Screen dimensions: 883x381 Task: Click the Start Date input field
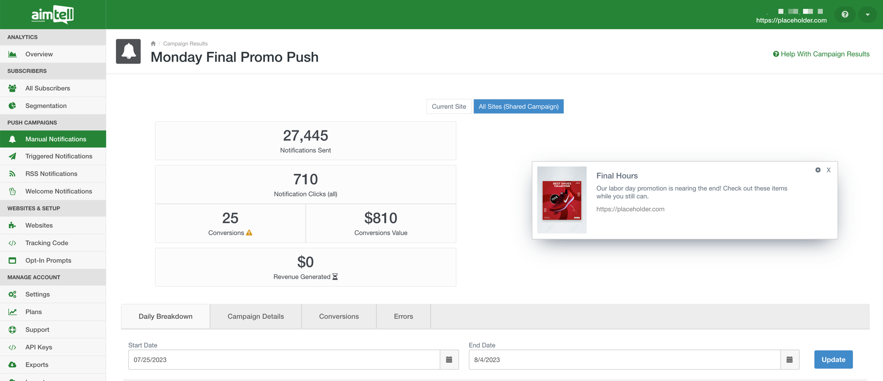[x=284, y=360]
